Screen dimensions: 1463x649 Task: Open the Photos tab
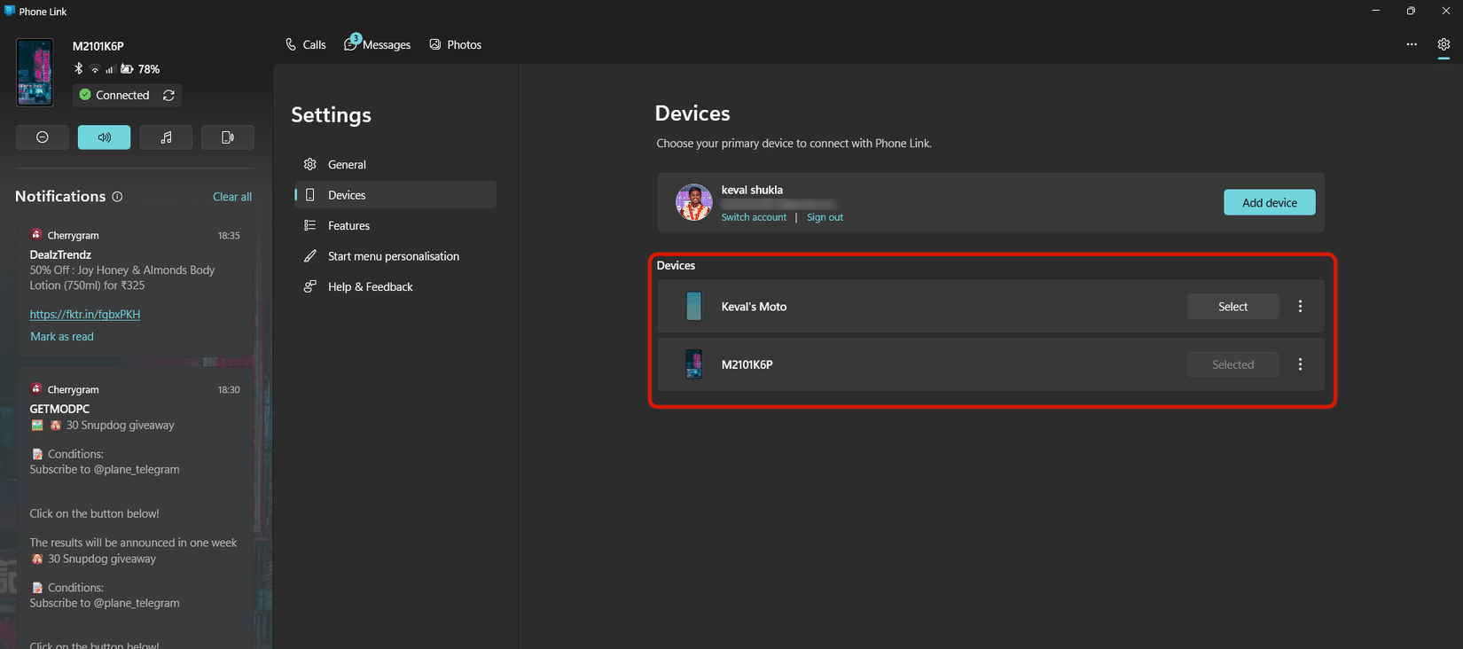coord(456,44)
